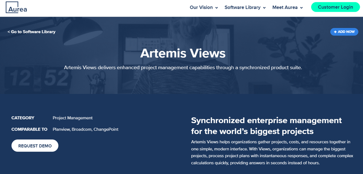
Task: Open the Meet Aurea menu
Action: coord(285,7)
